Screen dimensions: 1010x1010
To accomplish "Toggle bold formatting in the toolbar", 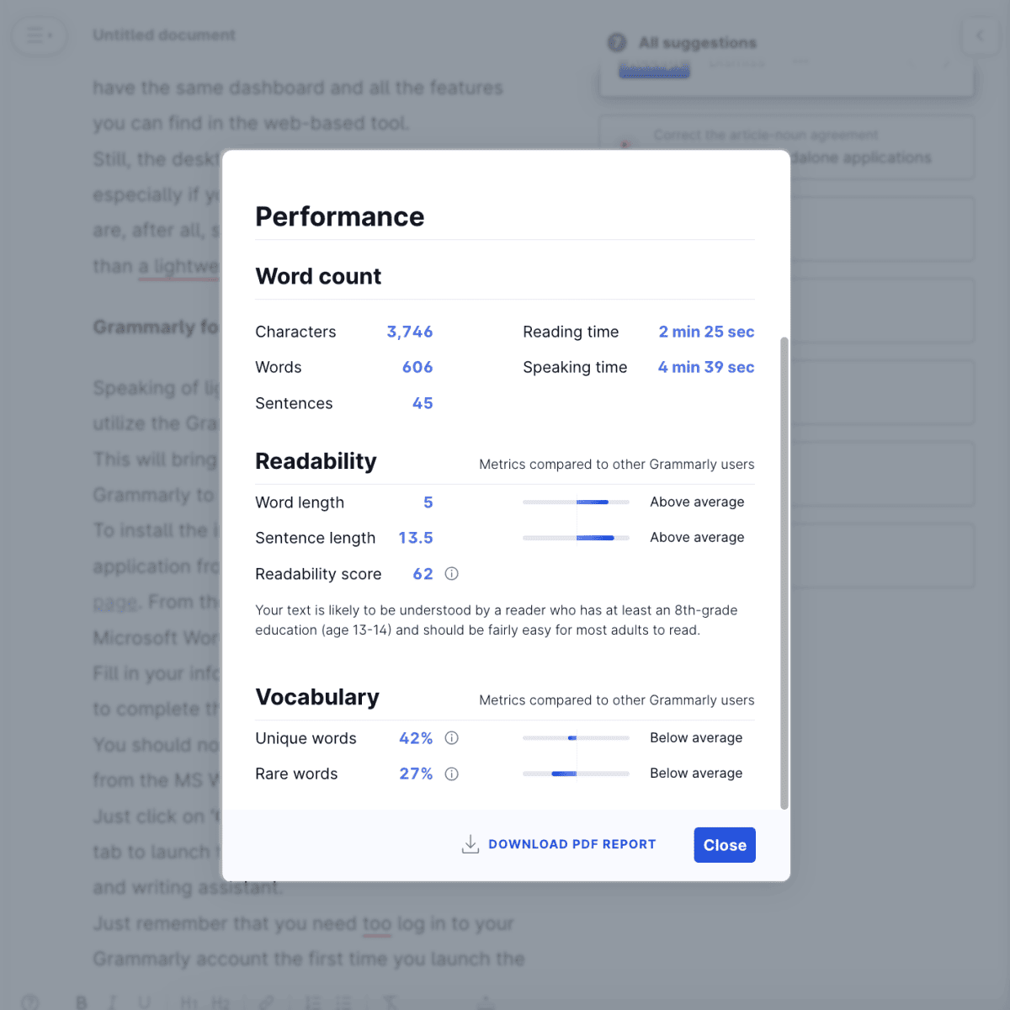I will click(82, 1001).
